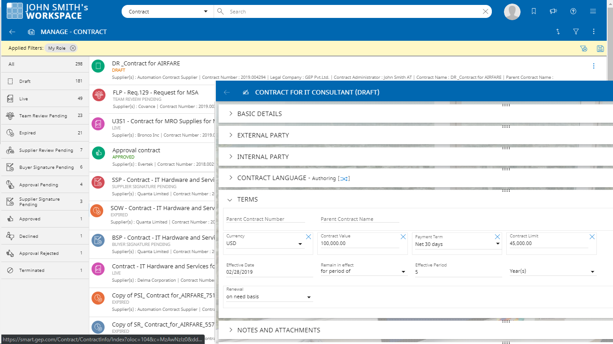The image size is (613, 344).
Task: Open the Contract module dropdown
Action: 168,12
